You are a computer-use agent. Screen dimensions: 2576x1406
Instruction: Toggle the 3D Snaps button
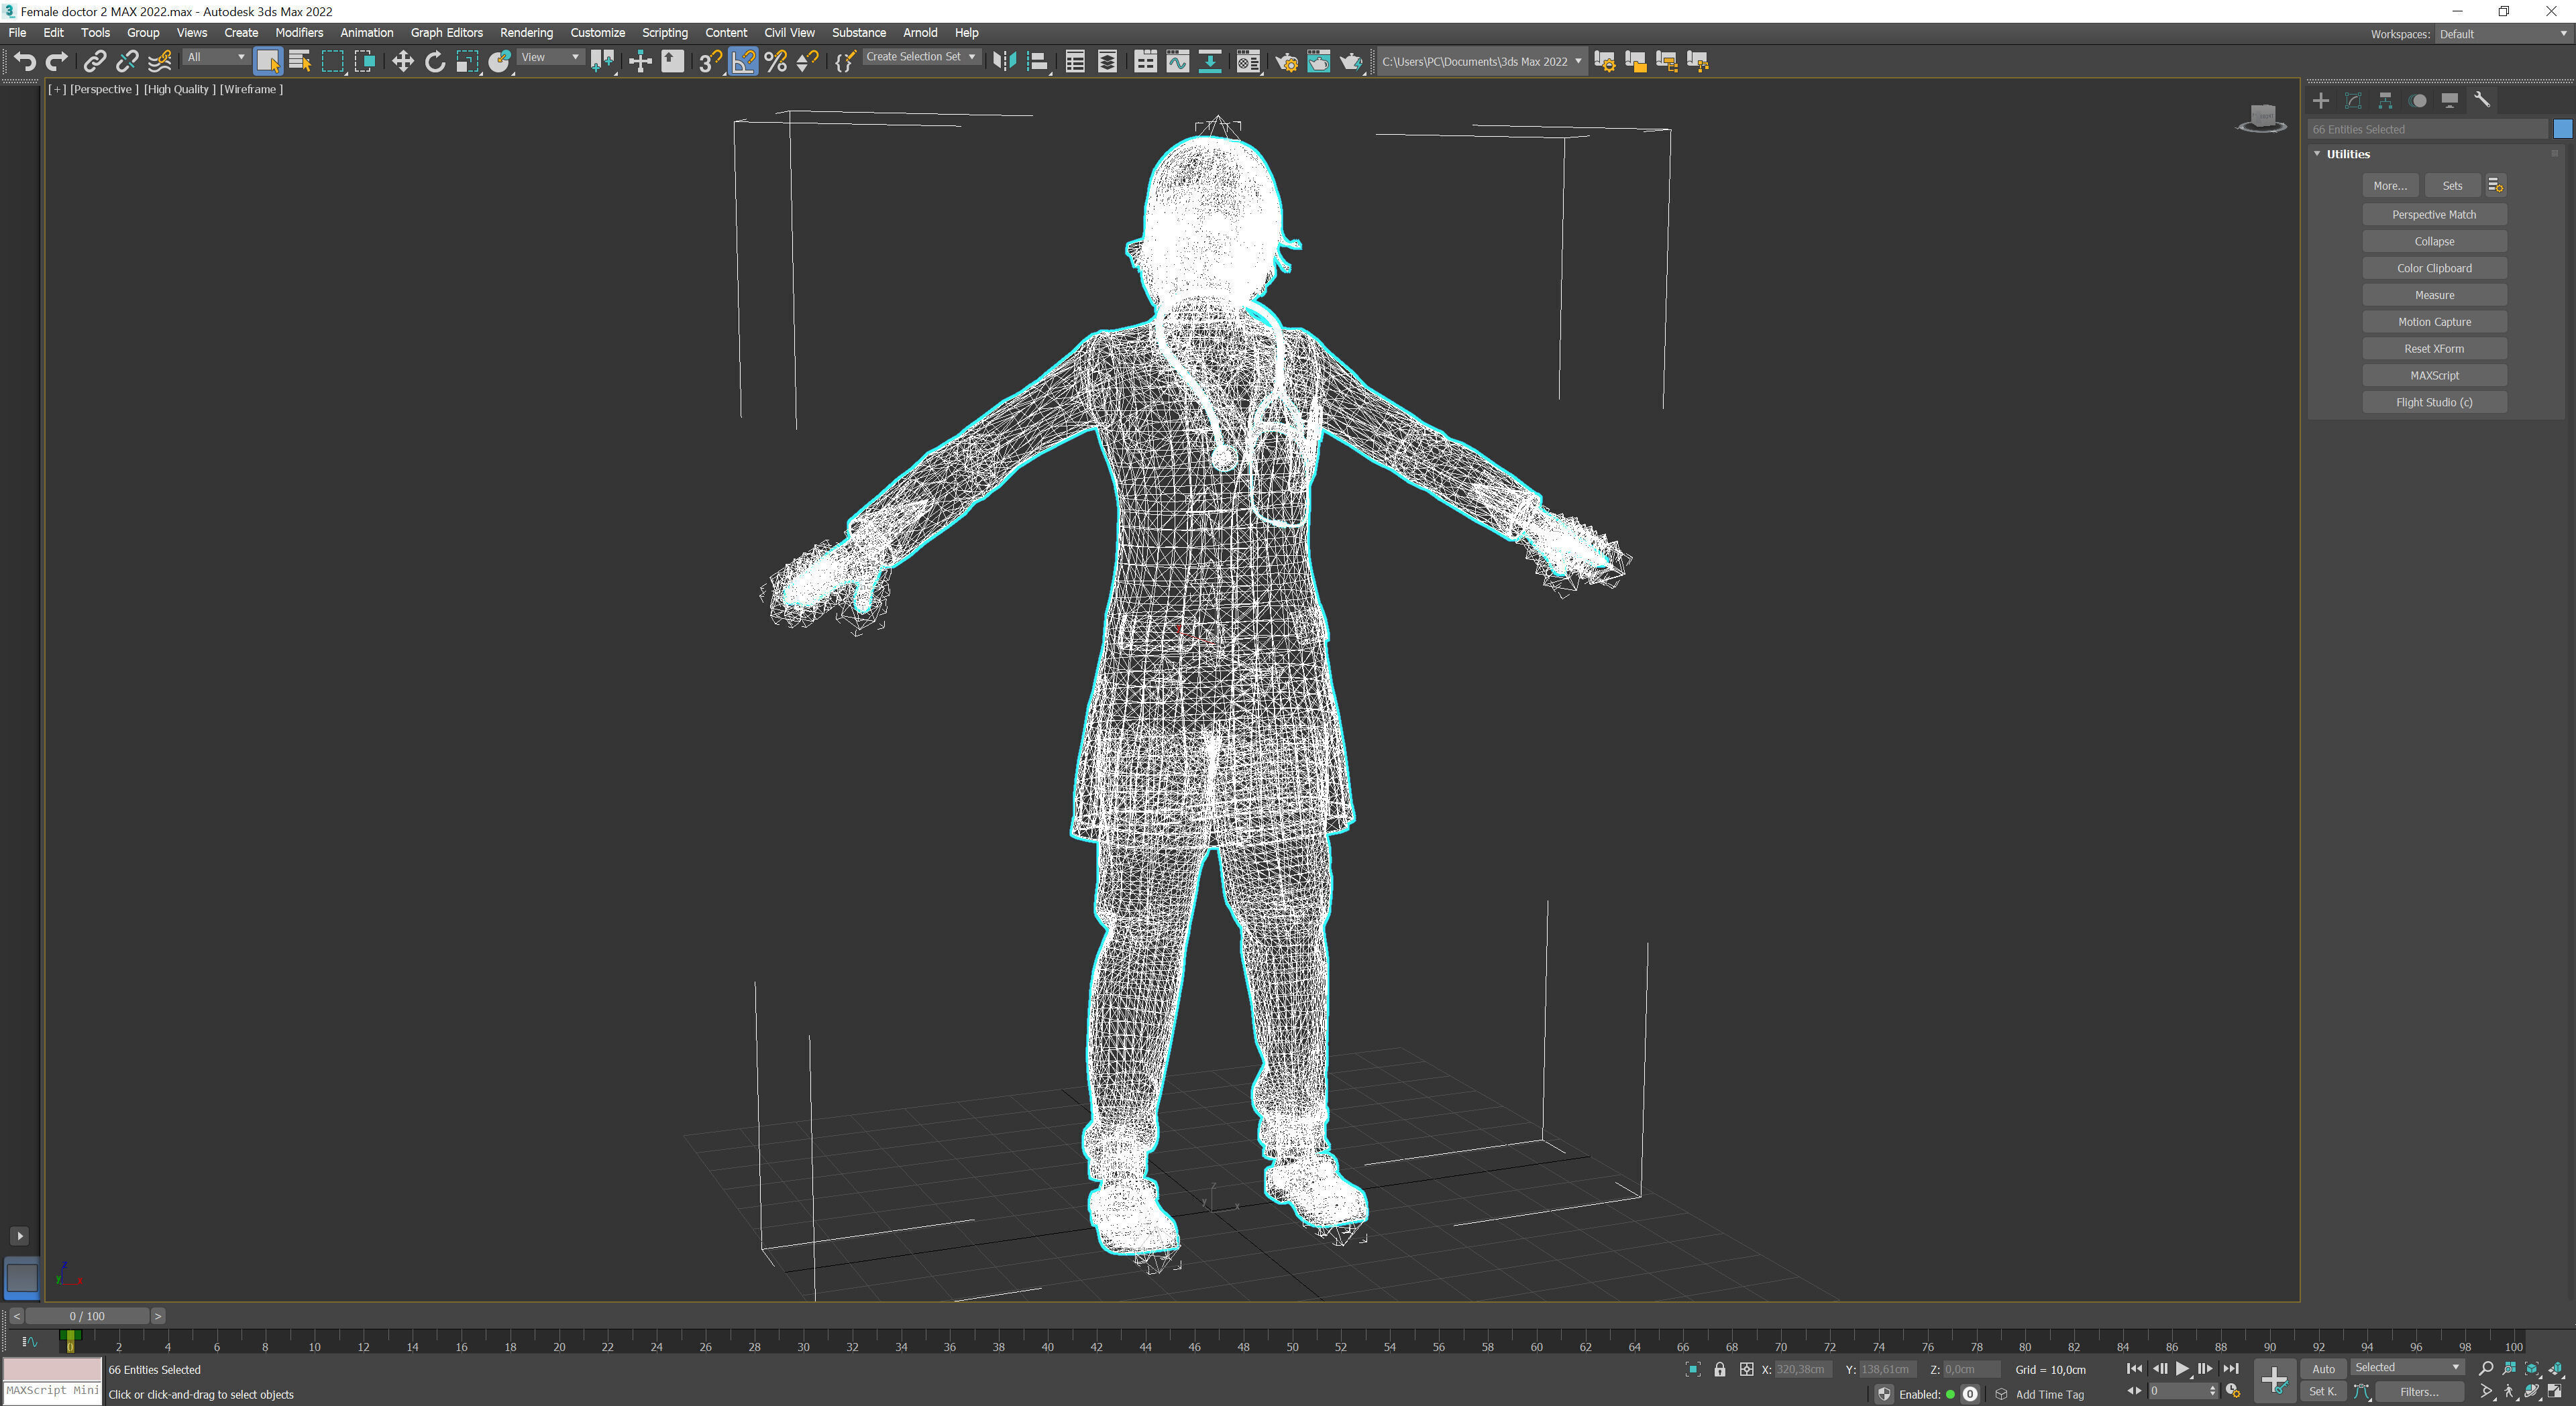click(x=710, y=62)
